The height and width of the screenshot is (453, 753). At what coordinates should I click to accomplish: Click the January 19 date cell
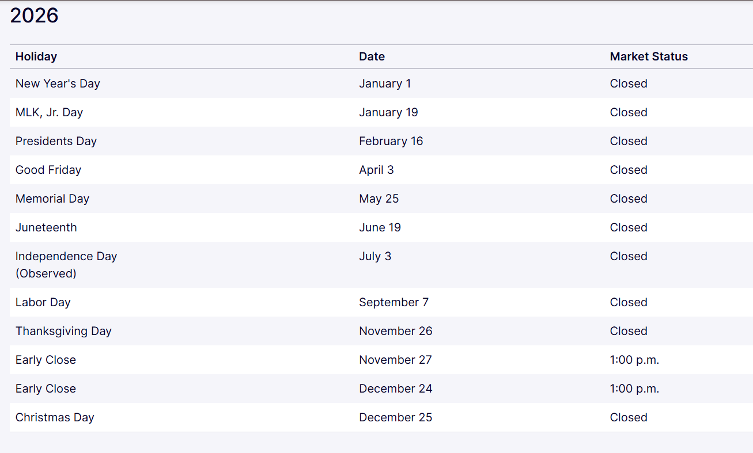pyautogui.click(x=388, y=112)
